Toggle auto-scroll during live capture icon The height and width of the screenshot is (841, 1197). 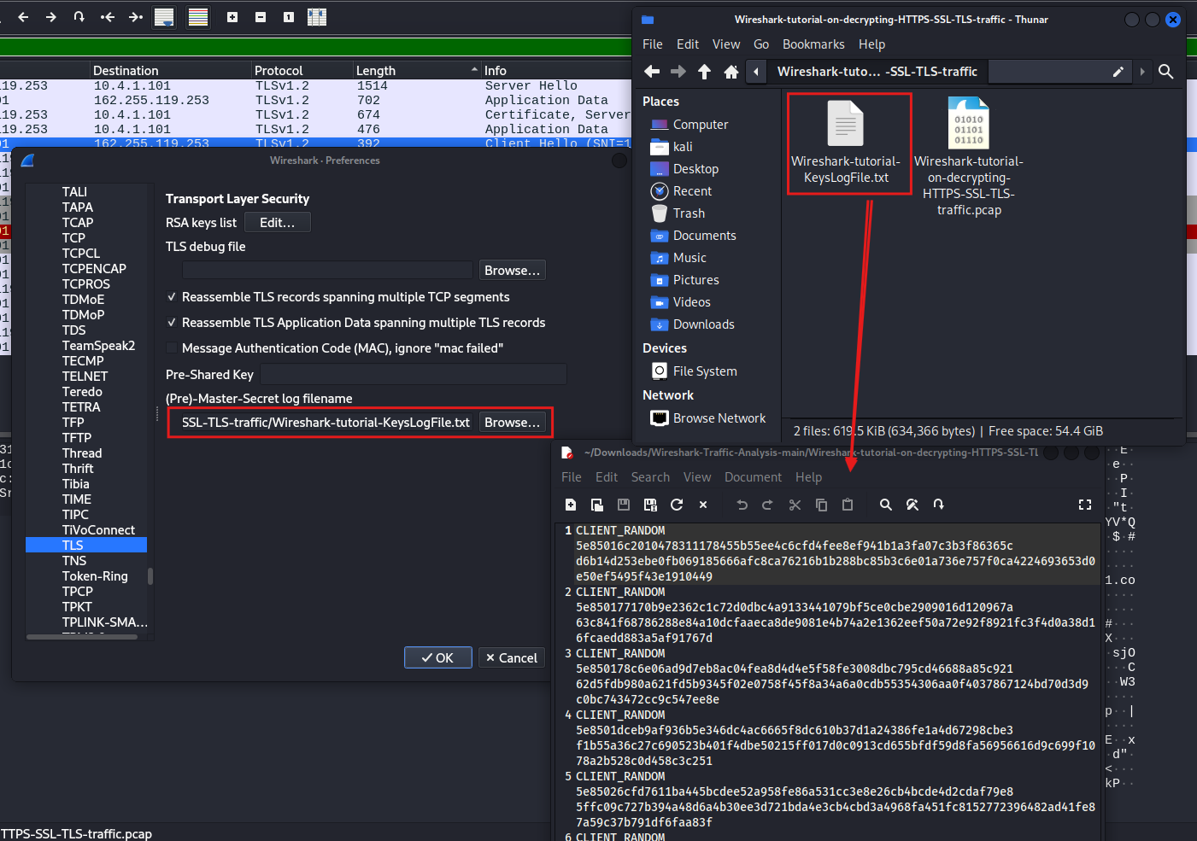click(x=164, y=17)
